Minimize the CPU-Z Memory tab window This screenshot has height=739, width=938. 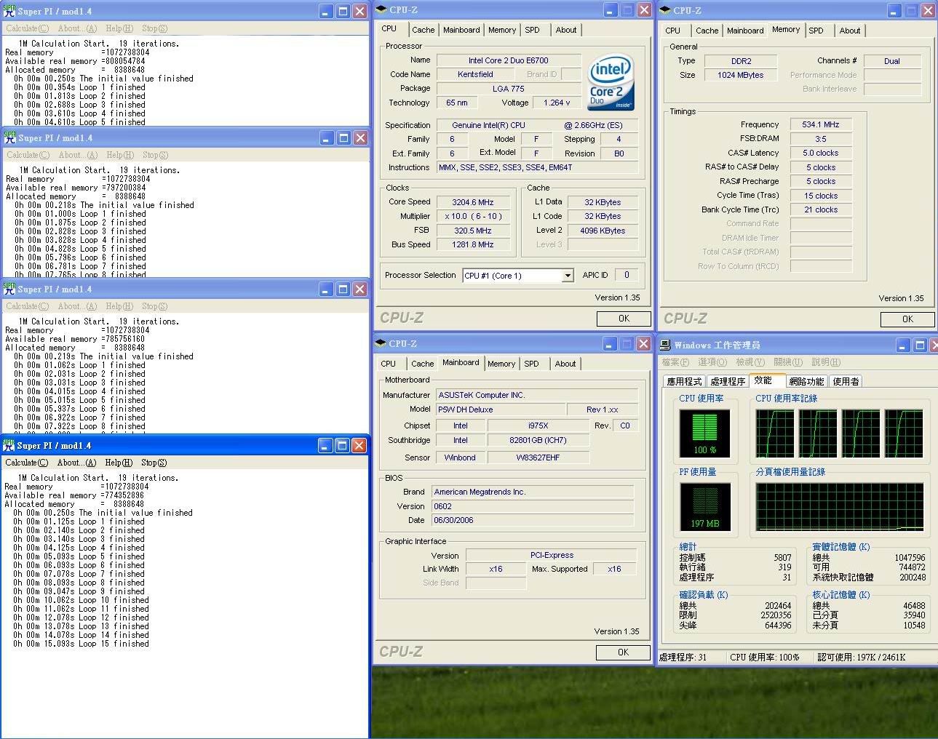pos(893,11)
